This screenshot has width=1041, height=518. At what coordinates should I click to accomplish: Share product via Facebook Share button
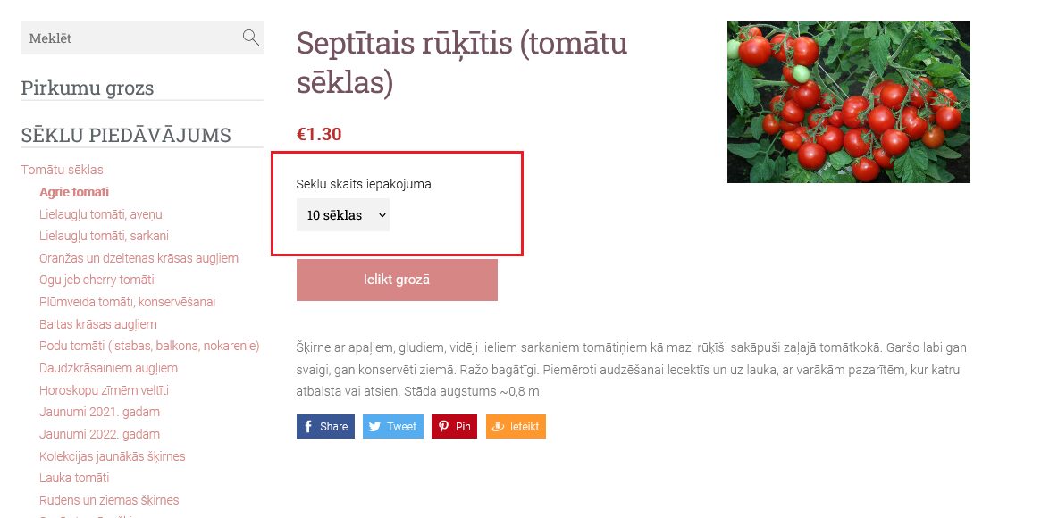pyautogui.click(x=325, y=427)
